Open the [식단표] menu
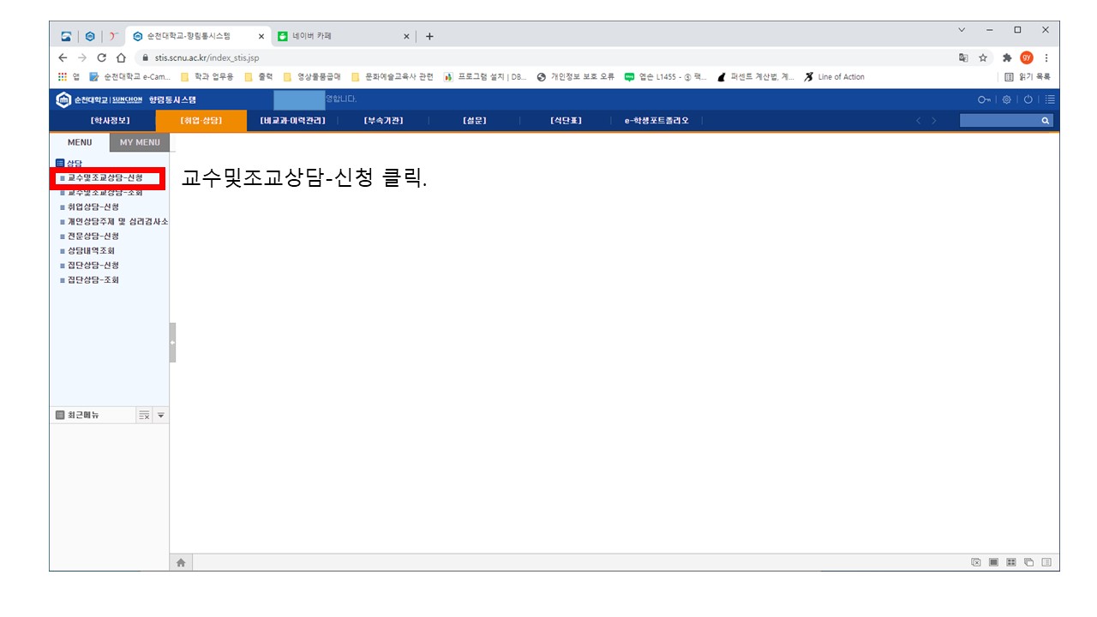1097x617 pixels. 566,121
